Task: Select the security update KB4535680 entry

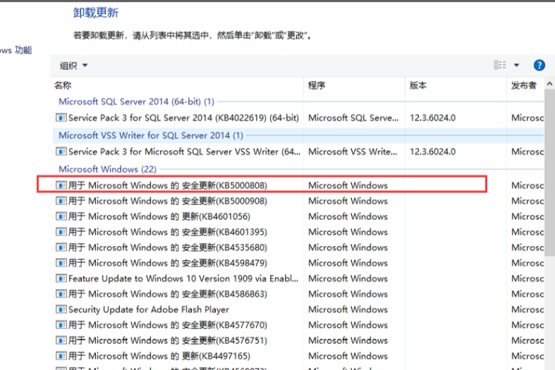Action: (x=167, y=247)
